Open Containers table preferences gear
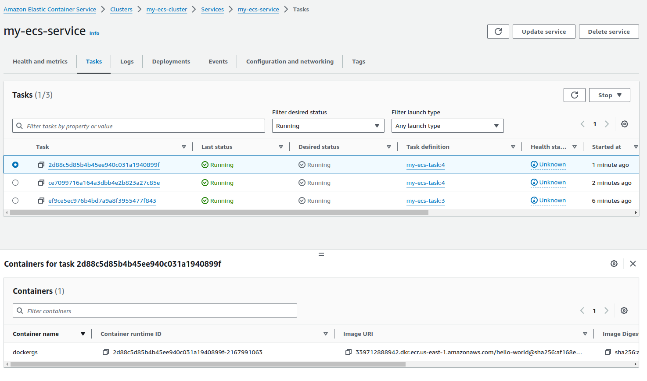Viewport: 647px width, 381px height. pos(624,310)
